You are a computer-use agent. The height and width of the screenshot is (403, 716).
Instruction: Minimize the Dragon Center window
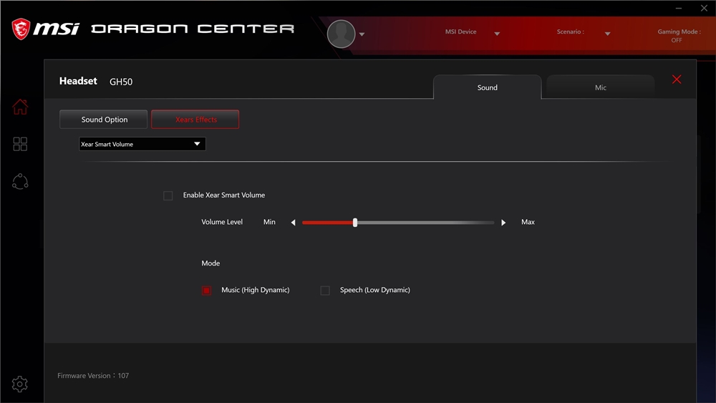[x=679, y=8]
